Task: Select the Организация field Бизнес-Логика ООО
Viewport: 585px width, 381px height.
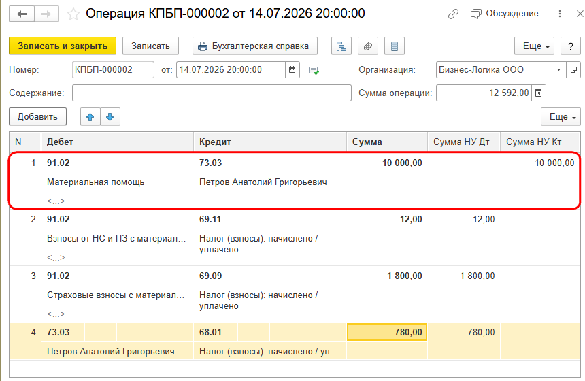Action: [x=494, y=70]
